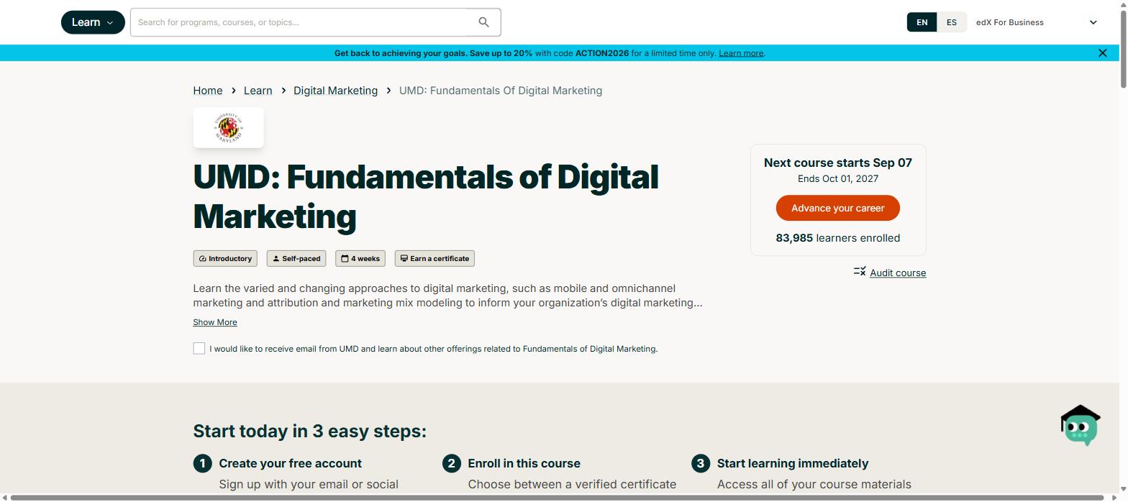1128x502 pixels.
Task: Click the University of Maryland logo
Action: pyautogui.click(x=228, y=128)
